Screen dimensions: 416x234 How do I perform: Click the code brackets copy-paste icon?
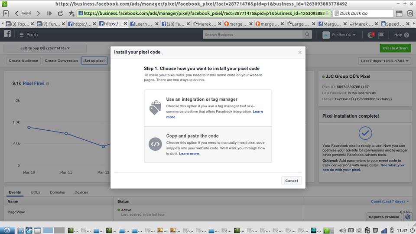[155, 144]
